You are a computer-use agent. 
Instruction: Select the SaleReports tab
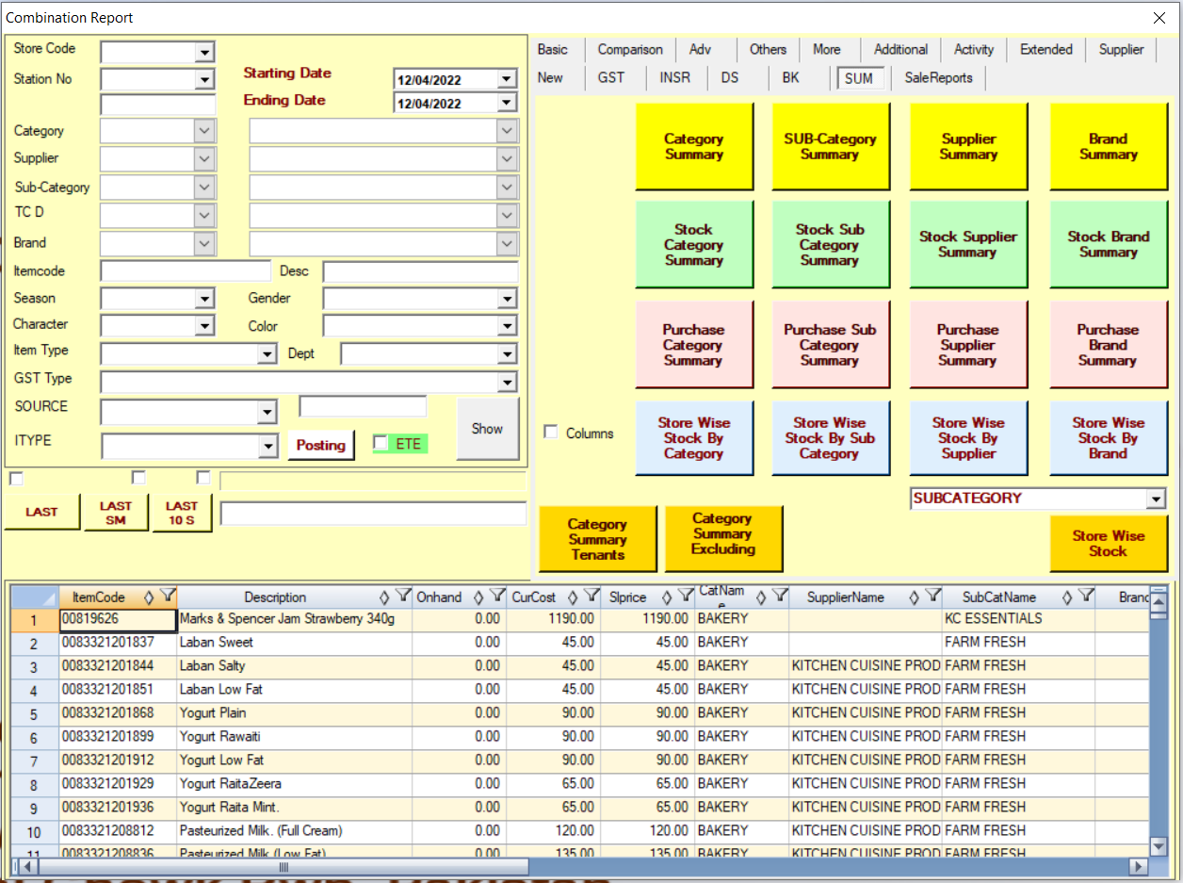[938, 77]
